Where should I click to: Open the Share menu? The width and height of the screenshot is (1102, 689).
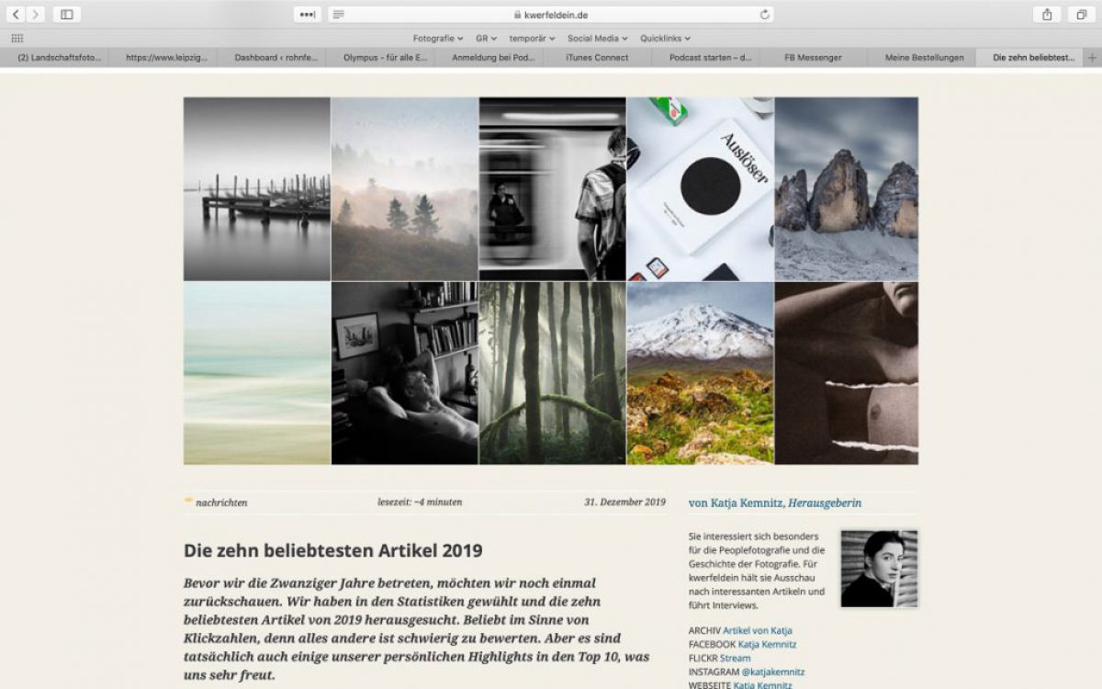1047,15
